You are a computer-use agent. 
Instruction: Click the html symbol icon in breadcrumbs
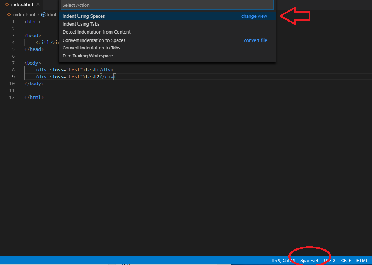(43, 15)
